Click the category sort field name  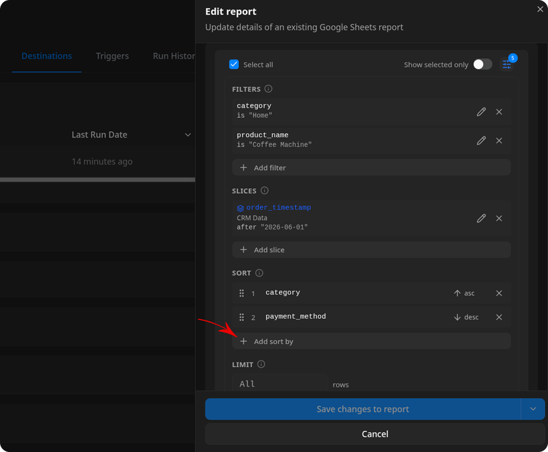coord(283,293)
